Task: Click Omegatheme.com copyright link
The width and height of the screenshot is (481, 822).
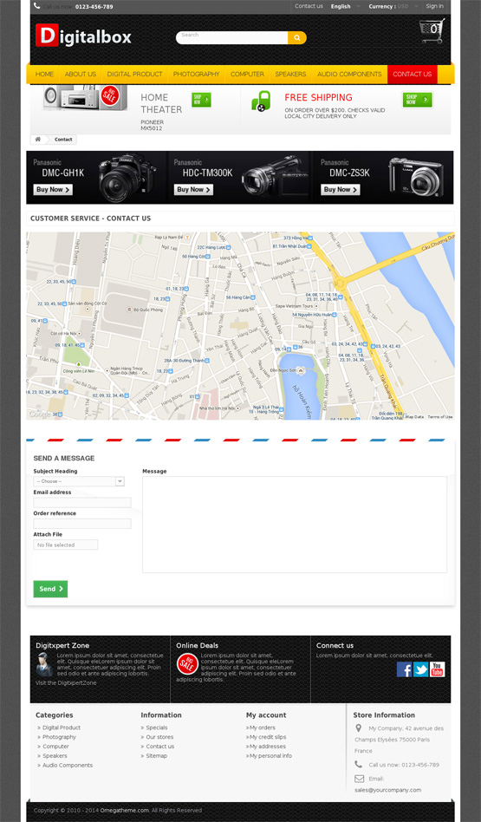Action: click(125, 811)
